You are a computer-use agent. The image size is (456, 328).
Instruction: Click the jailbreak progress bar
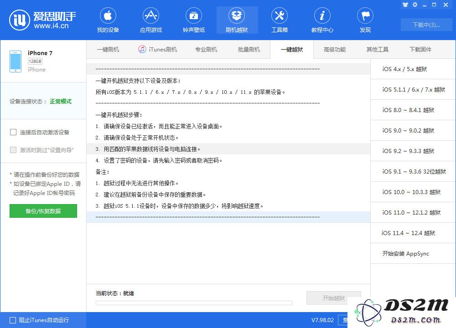point(194,303)
